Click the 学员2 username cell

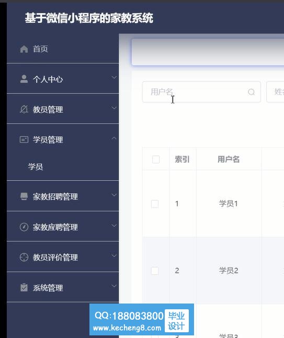229,271
